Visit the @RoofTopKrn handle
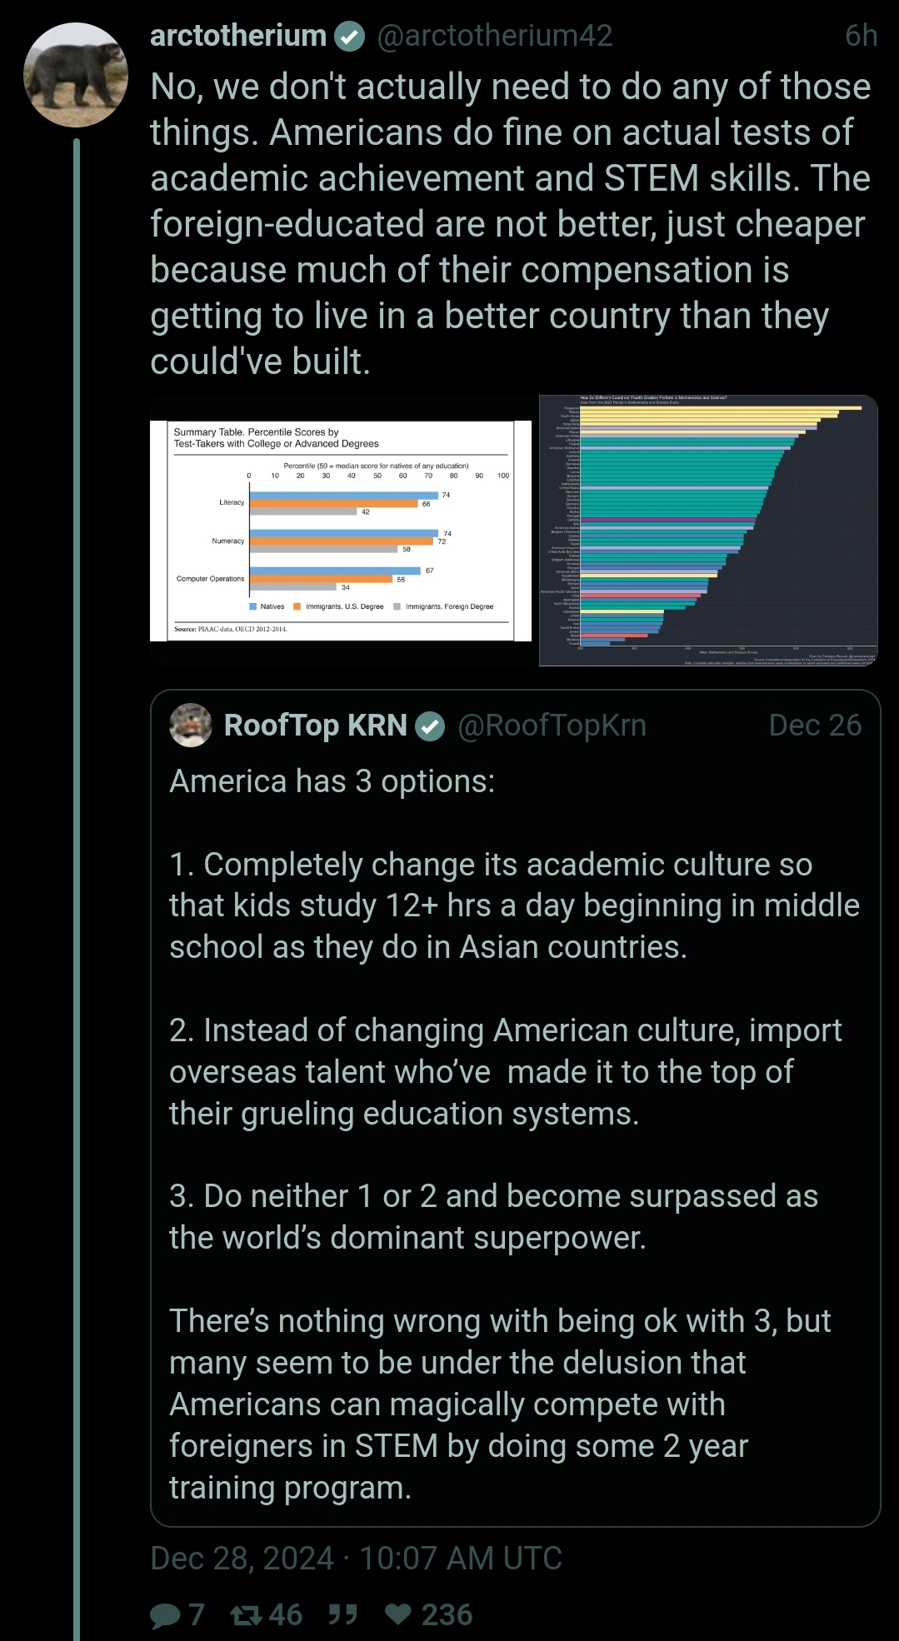 tap(552, 726)
